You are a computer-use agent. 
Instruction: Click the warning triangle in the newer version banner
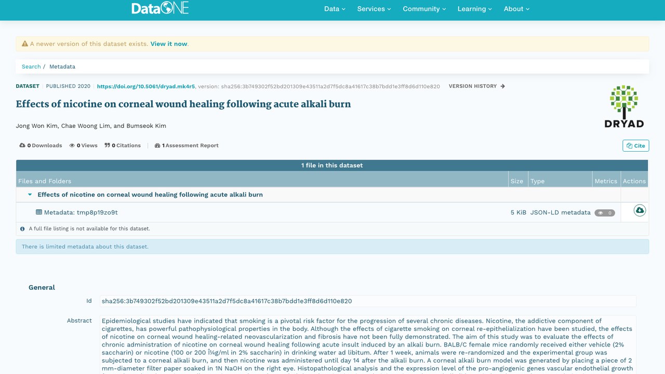tap(24, 44)
